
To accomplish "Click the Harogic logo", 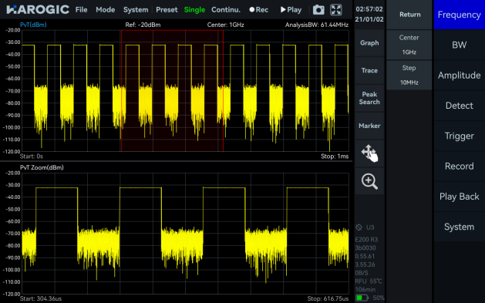I will 38,9.
